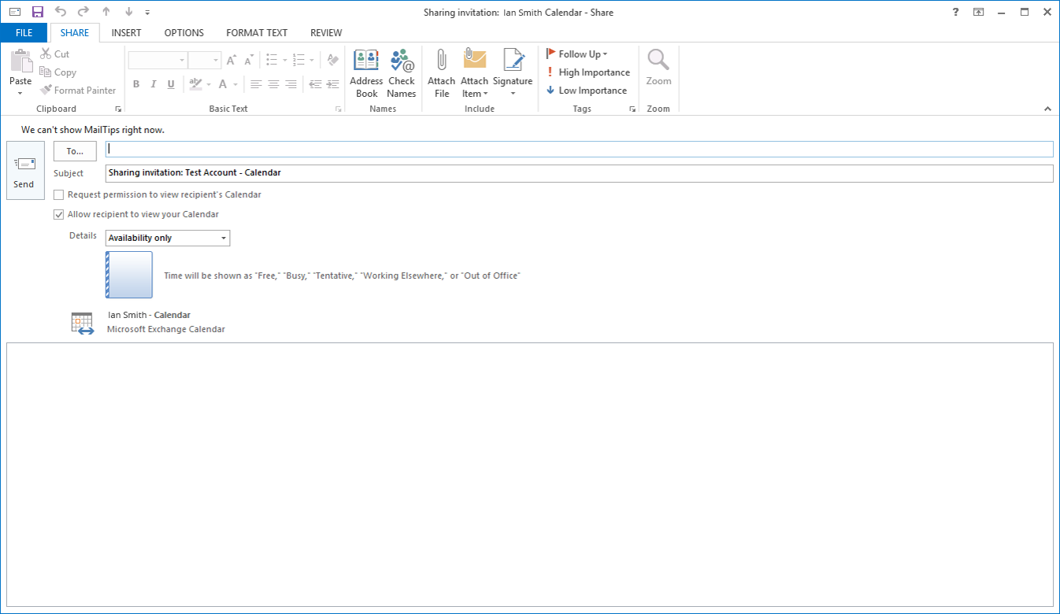The height and width of the screenshot is (614, 1060).
Task: Click the Subject text field
Action: tap(579, 173)
